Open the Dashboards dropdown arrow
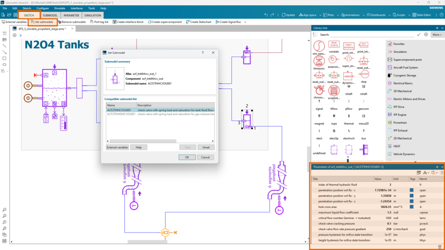445x250 pixels. pos(391,14)
